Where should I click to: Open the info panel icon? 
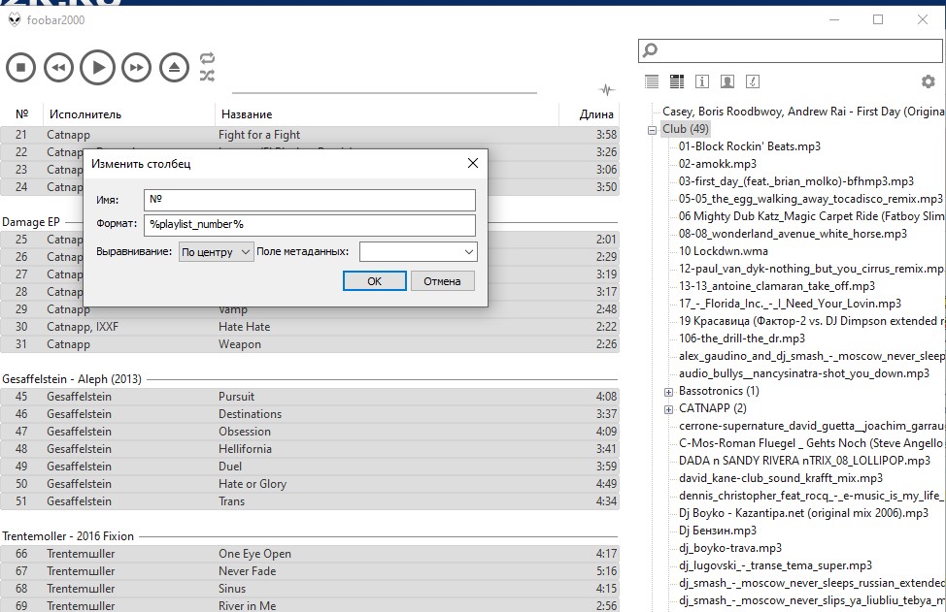pos(701,82)
